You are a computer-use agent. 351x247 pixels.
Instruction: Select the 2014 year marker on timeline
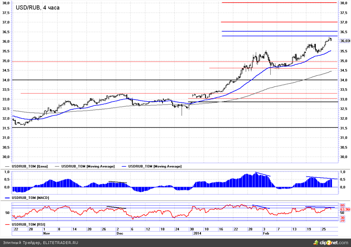tap(197, 233)
